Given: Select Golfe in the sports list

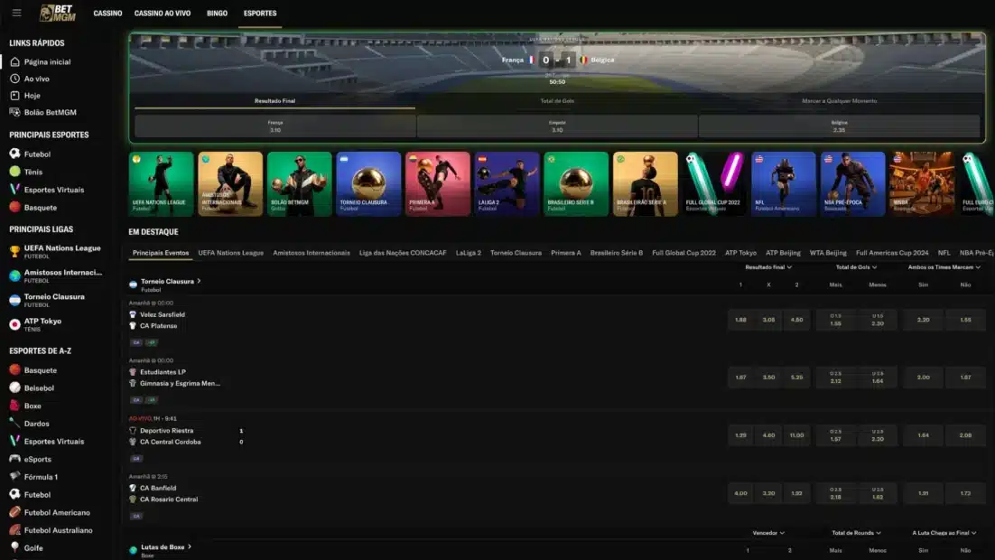Looking at the screenshot, I should tap(33, 548).
